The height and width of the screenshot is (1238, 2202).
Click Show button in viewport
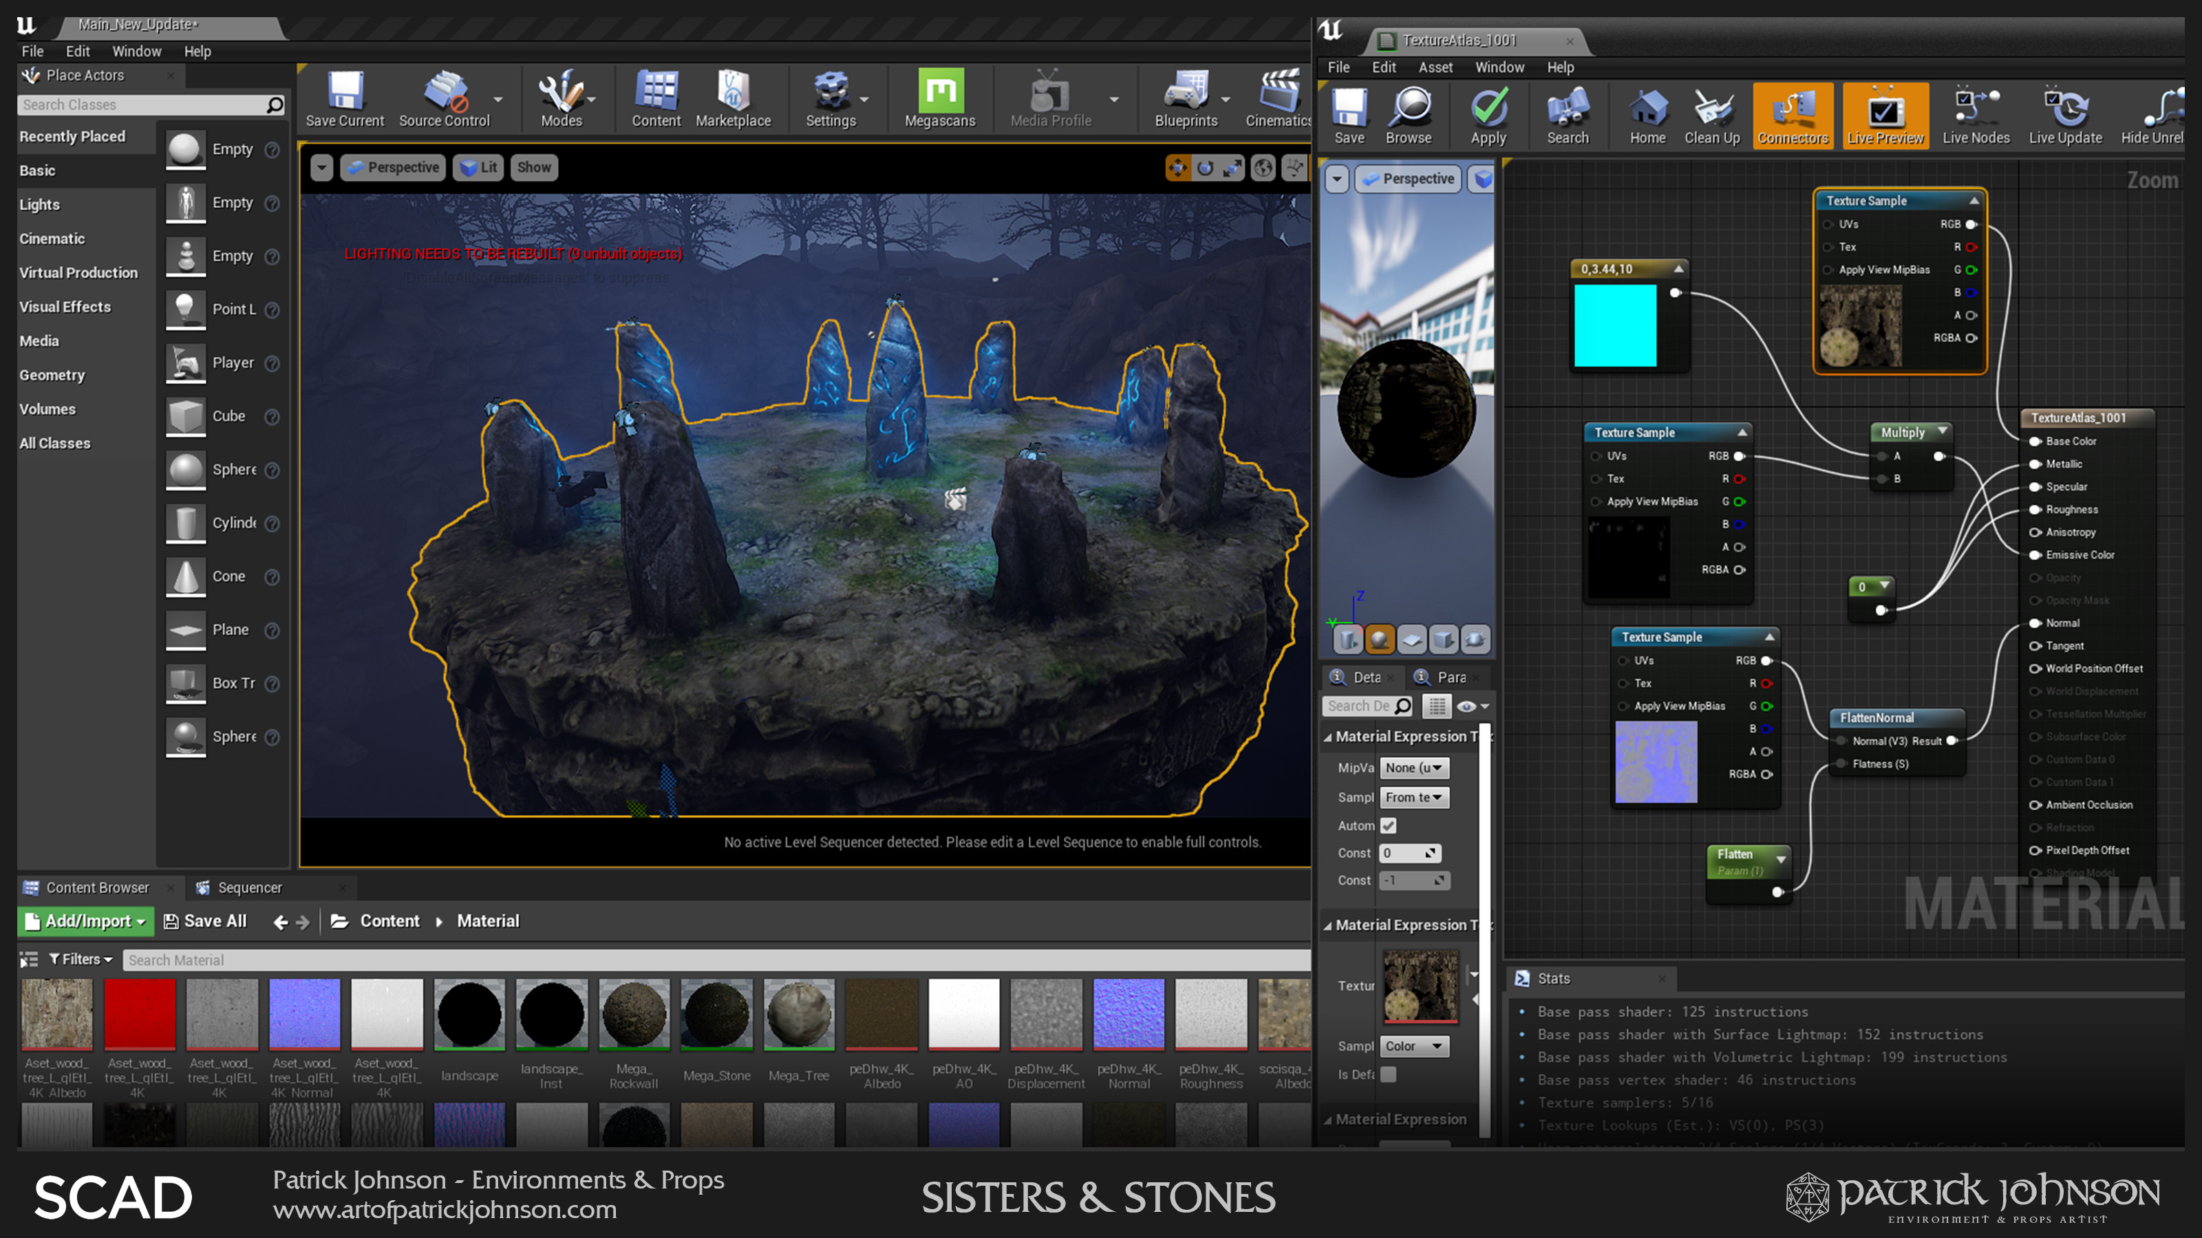[x=533, y=167]
